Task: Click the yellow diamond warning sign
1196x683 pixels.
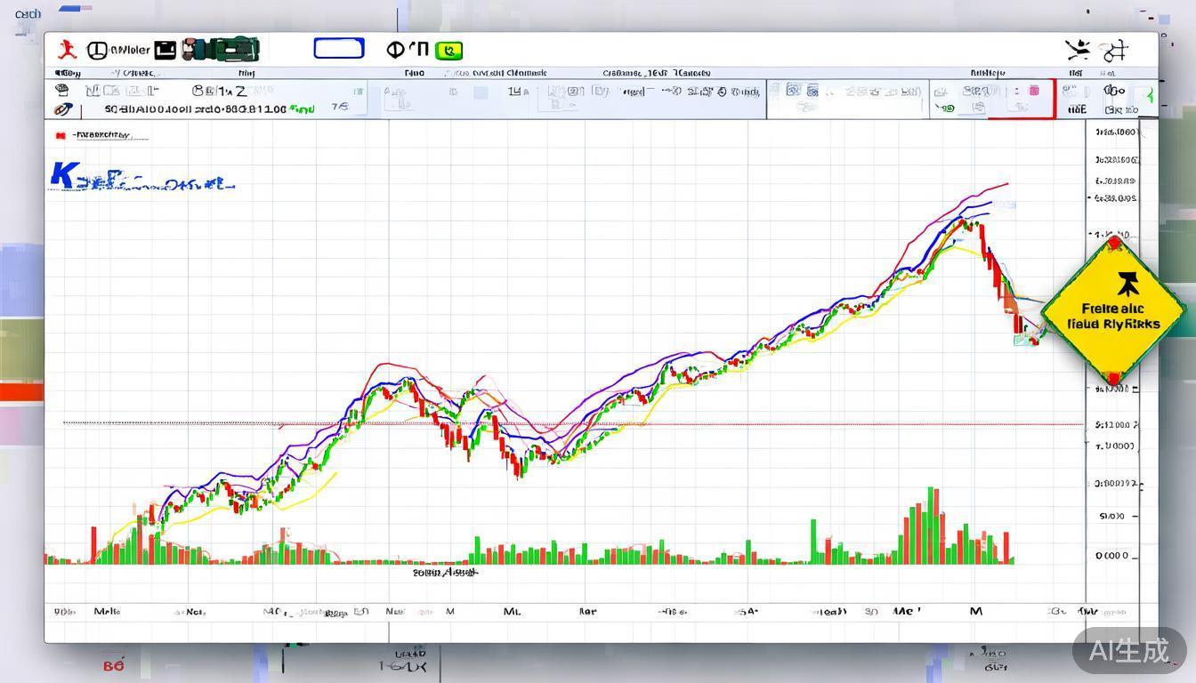Action: click(x=1113, y=310)
